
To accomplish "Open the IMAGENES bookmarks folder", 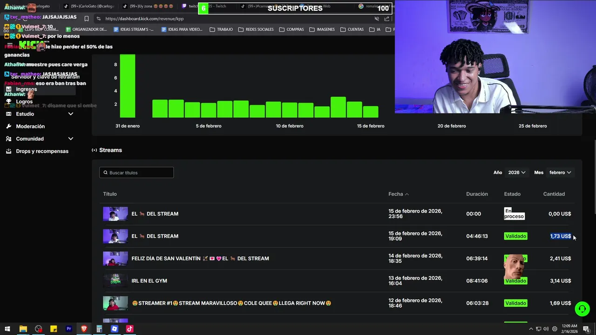I will (x=322, y=29).
